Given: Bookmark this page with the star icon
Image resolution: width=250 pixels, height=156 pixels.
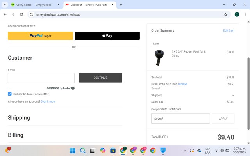Looking at the screenshot, I should (x=225, y=14).
